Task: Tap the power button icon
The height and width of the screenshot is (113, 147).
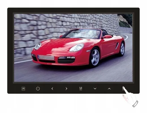Action: (38, 88)
